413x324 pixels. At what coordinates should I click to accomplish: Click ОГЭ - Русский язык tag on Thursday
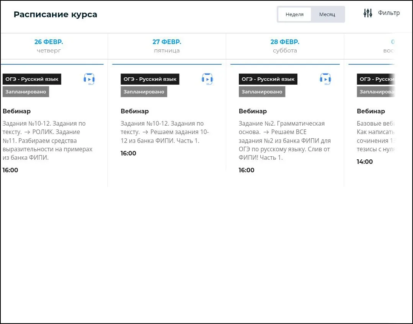[x=32, y=79]
